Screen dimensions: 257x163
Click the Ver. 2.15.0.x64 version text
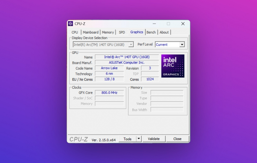[x=104, y=140]
